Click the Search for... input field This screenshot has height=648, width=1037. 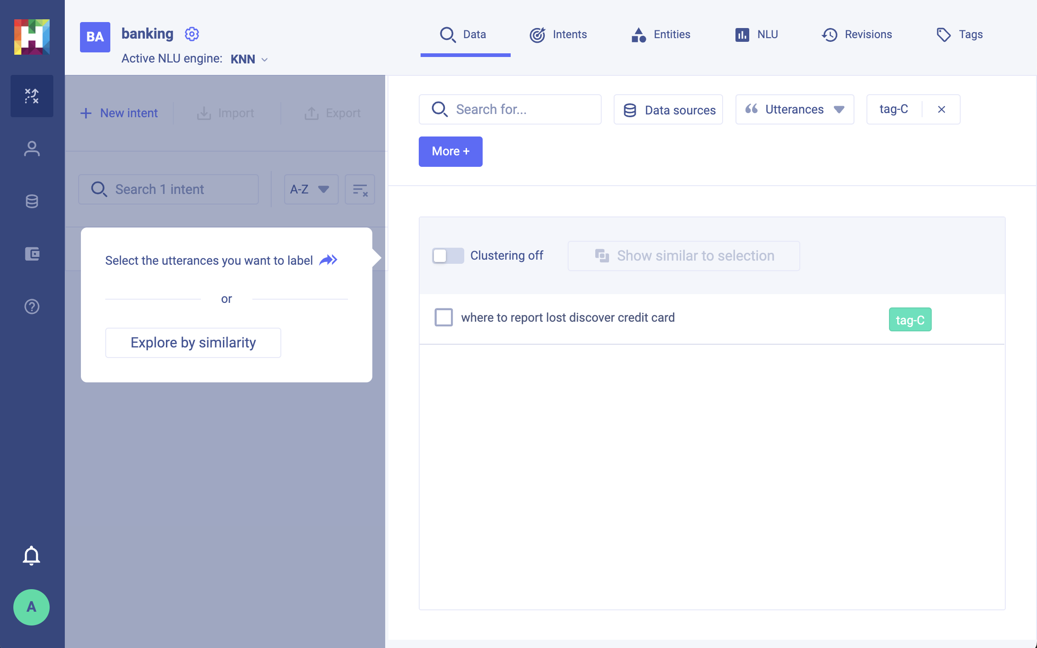[510, 109]
